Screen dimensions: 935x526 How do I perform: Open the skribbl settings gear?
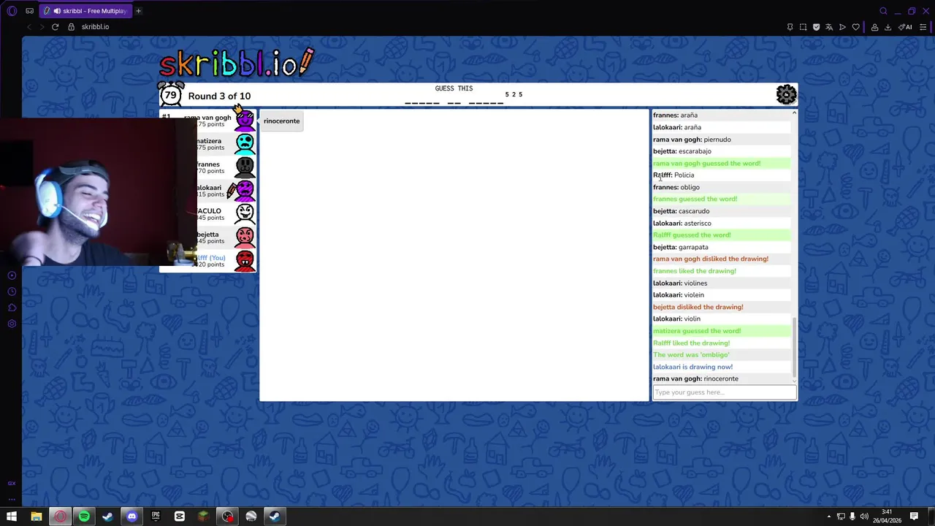coord(786,94)
